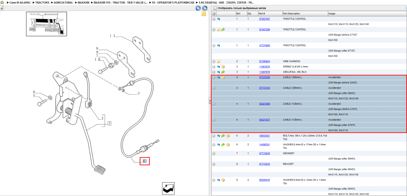Click box icon for part 87520308
The image size is (407, 196).
223,78
